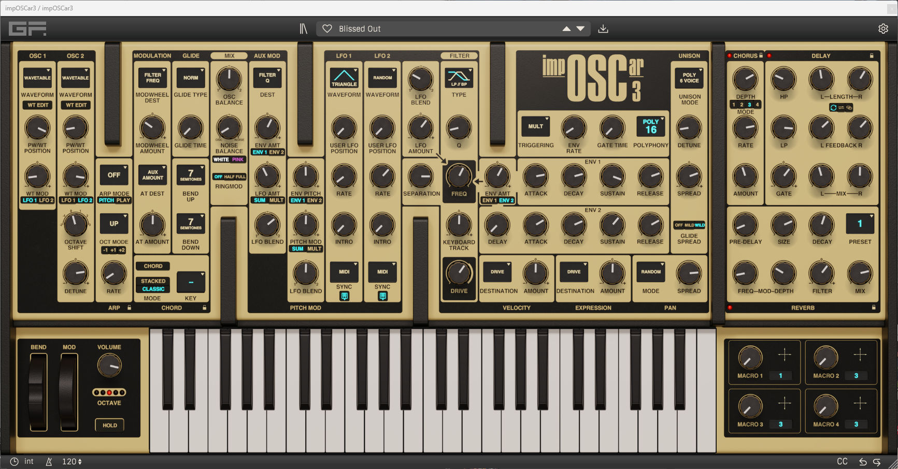Toggle Chorus power LED
Screen dimensions: 898x469
pyautogui.click(x=729, y=55)
